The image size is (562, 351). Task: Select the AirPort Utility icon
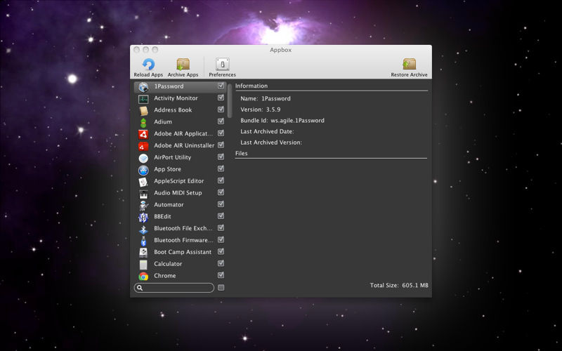coord(143,158)
